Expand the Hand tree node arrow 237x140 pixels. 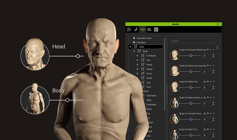point(137,65)
